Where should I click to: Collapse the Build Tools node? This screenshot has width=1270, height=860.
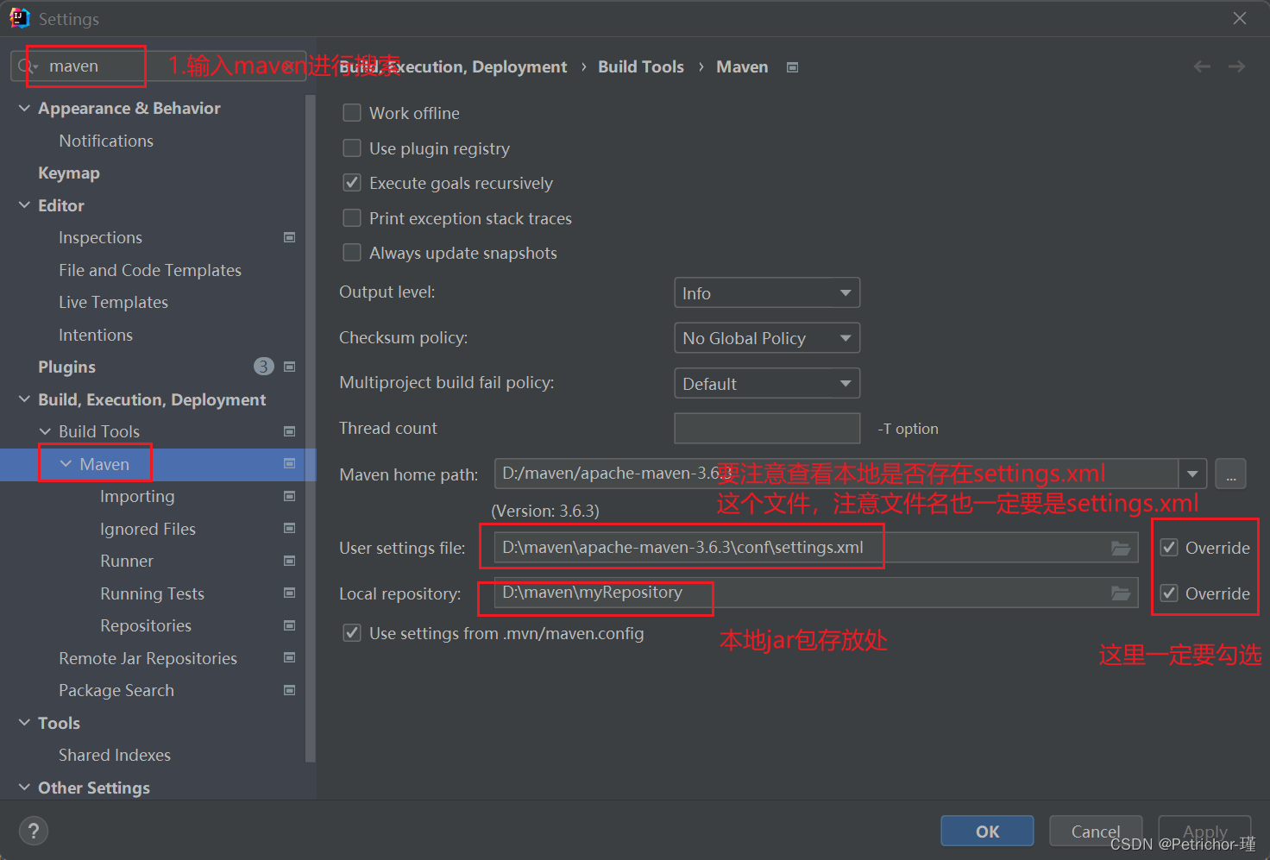pyautogui.click(x=45, y=431)
